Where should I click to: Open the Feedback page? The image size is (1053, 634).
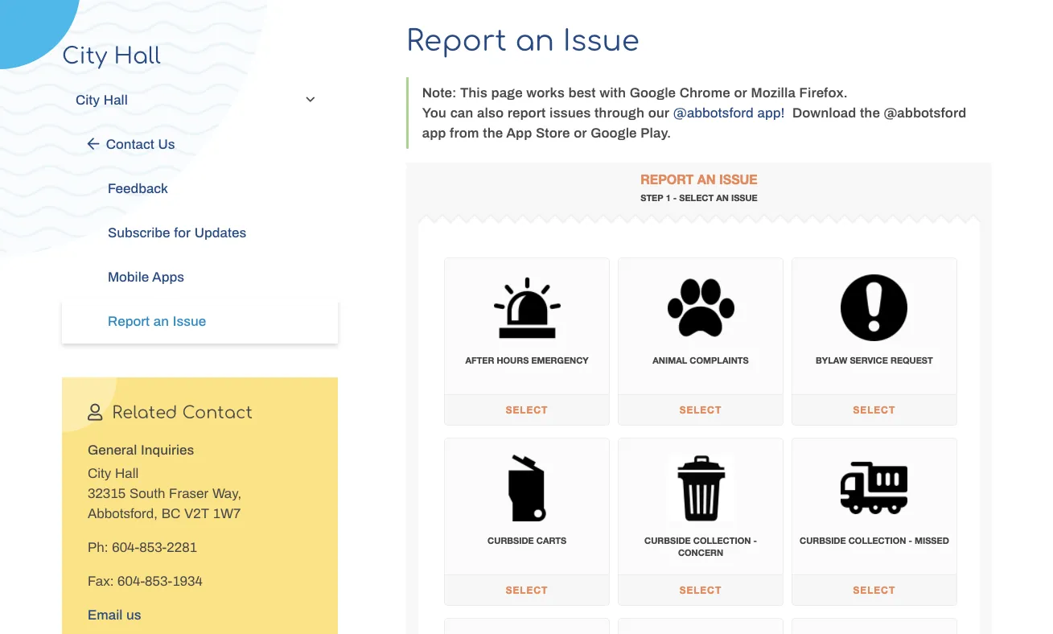[138, 188]
